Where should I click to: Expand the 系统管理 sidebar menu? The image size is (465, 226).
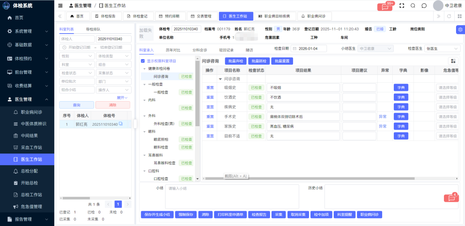tap(27, 31)
